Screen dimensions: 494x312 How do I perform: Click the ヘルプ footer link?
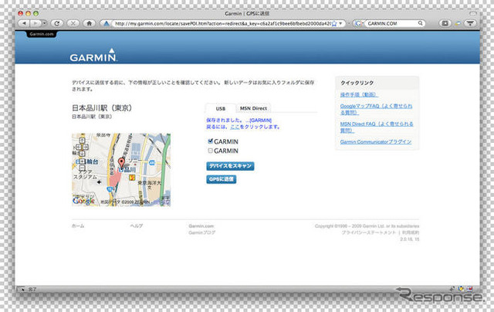coord(137,226)
